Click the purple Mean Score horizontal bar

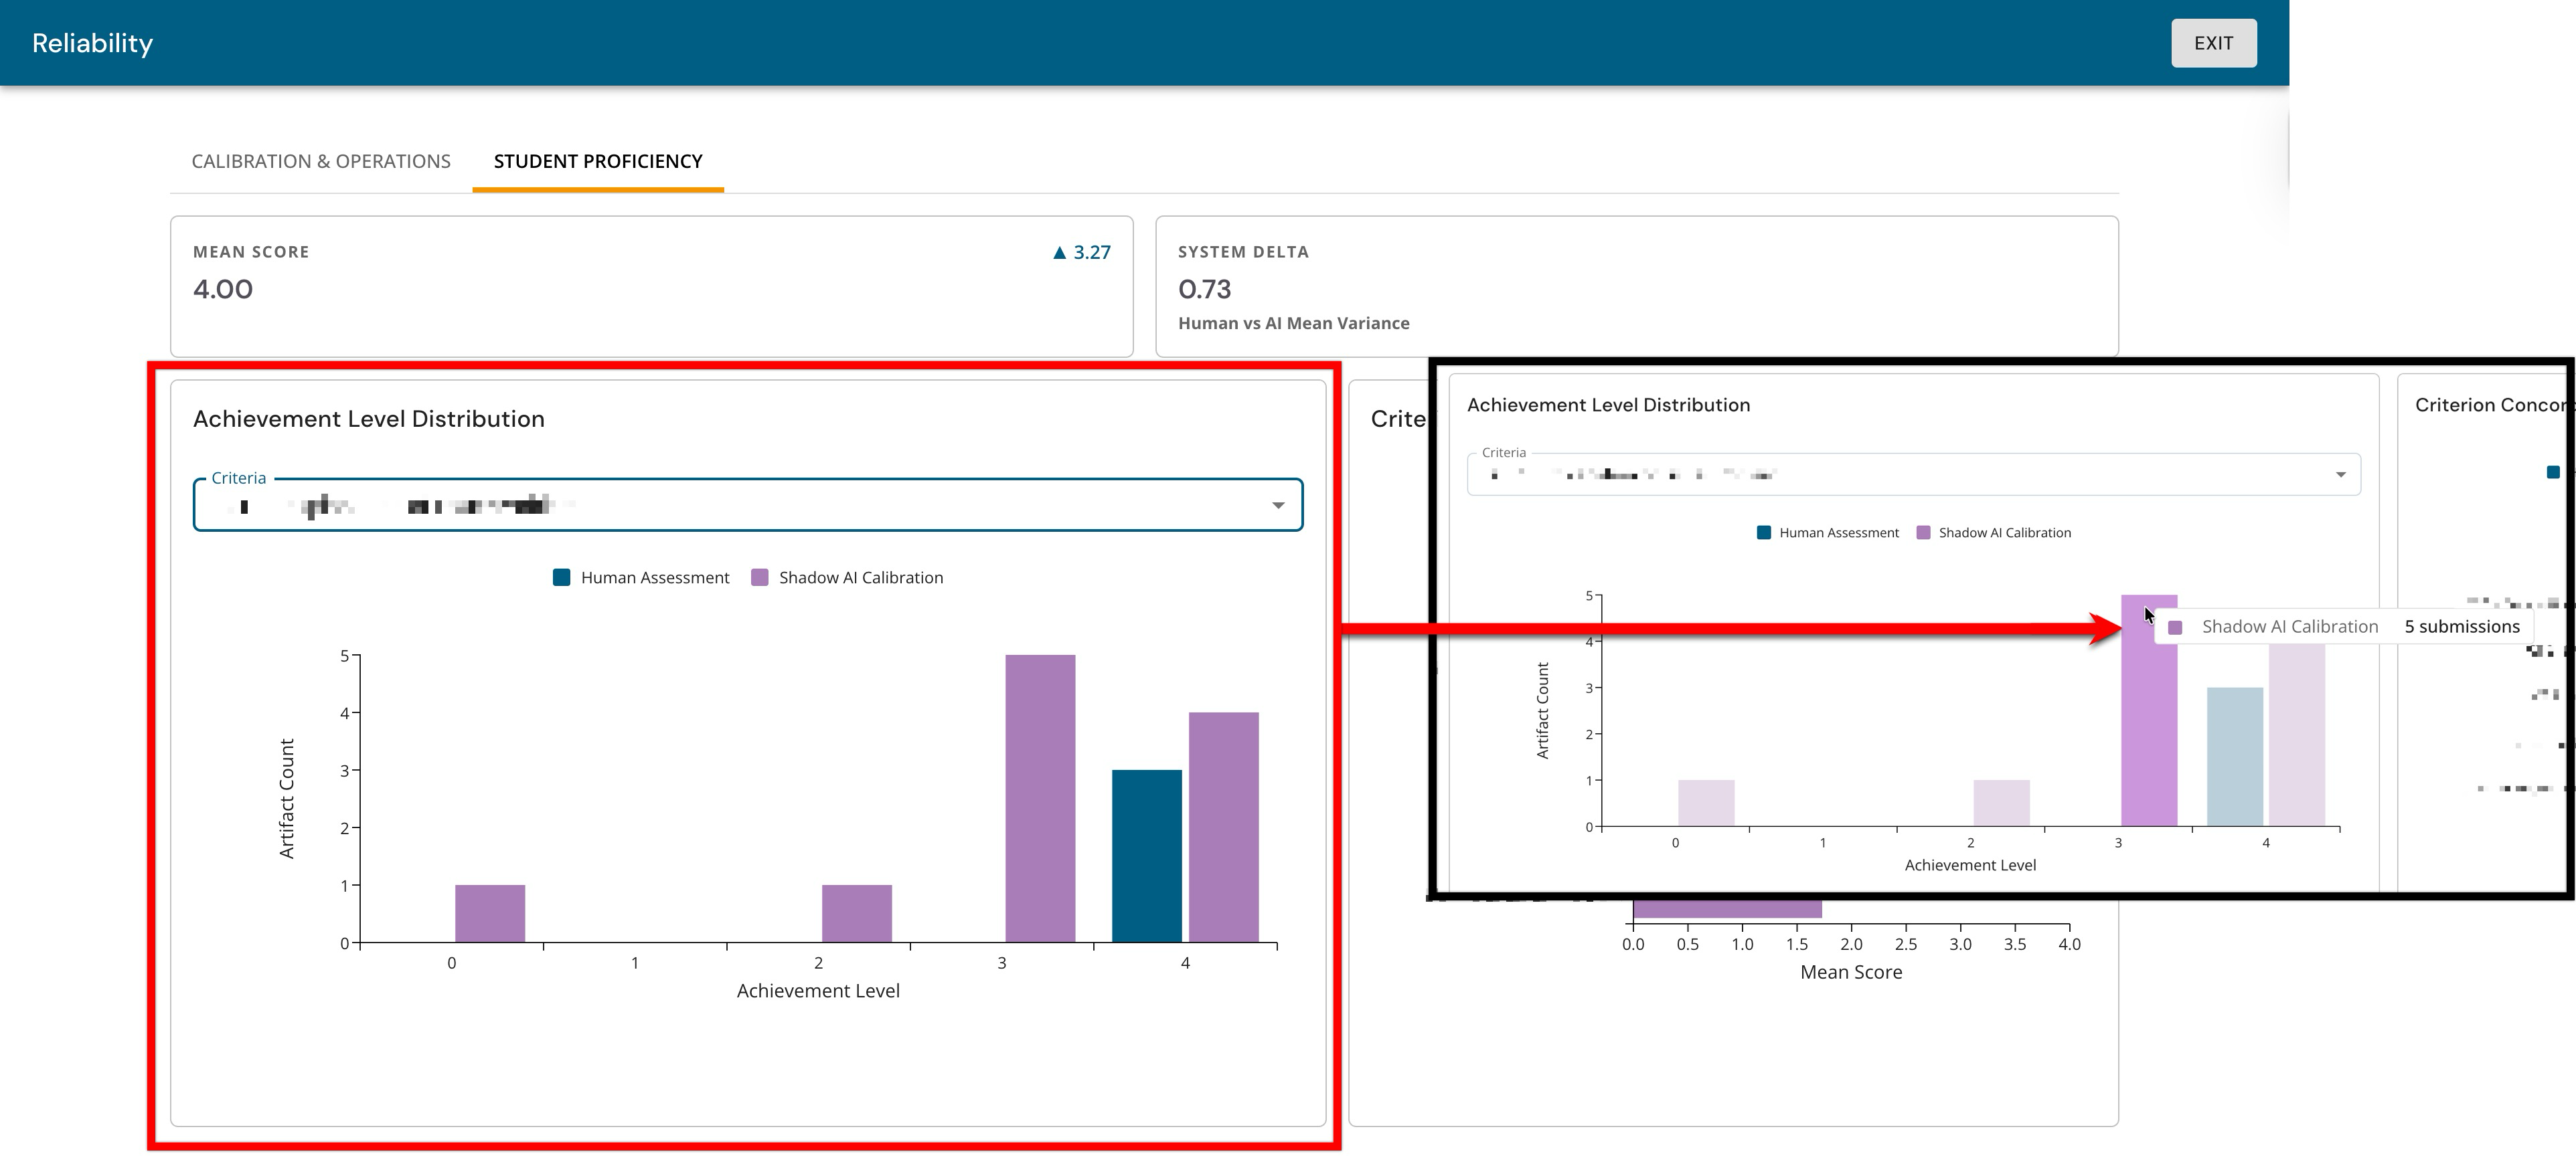pyautogui.click(x=1727, y=908)
